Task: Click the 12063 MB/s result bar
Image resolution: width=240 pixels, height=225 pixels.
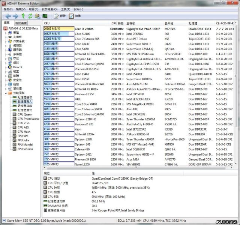Action: click(x=59, y=39)
